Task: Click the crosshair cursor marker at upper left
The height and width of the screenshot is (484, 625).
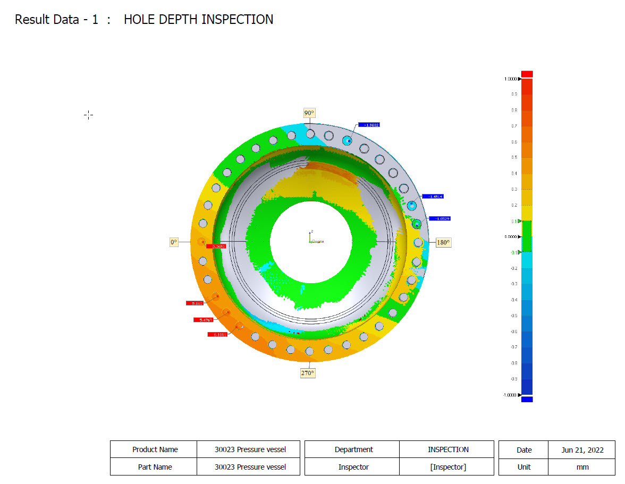Action: pyautogui.click(x=88, y=115)
